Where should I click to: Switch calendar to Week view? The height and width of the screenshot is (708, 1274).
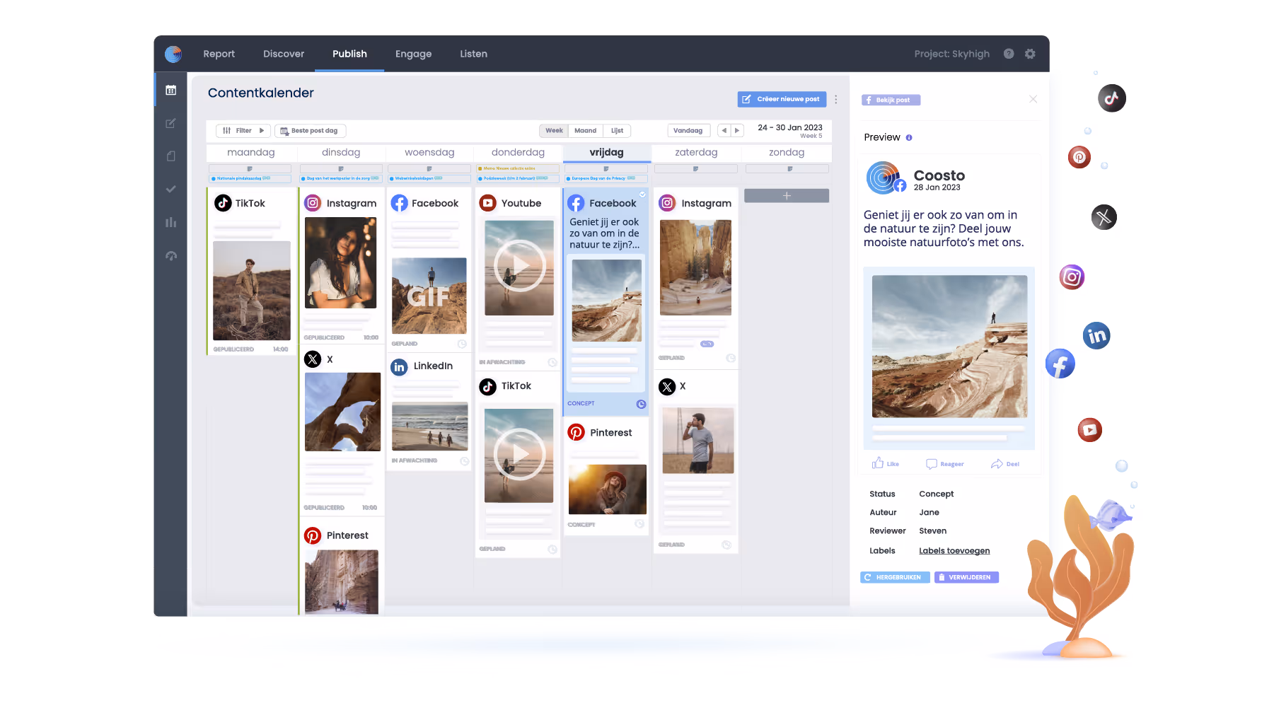(554, 131)
